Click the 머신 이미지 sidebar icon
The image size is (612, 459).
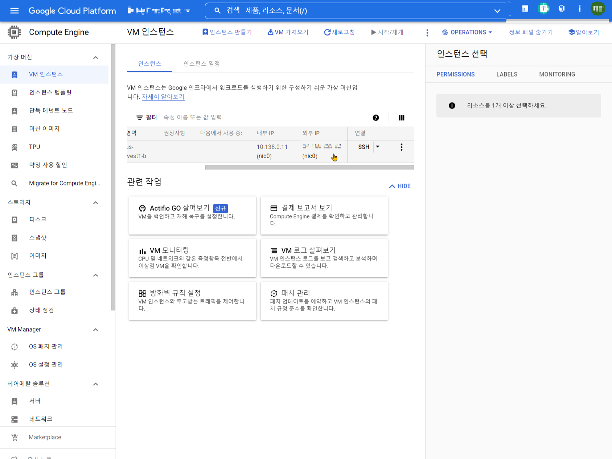point(15,129)
